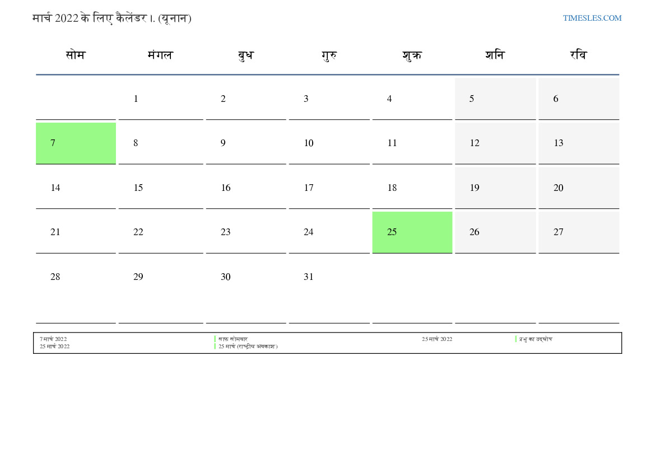Choose date 11 in the calendar grid

pos(412,143)
